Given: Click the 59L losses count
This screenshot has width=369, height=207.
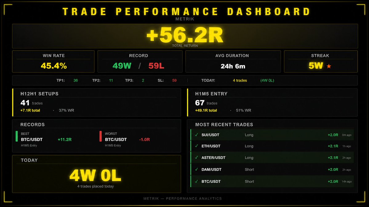Looking at the screenshot, I should tap(156, 66).
